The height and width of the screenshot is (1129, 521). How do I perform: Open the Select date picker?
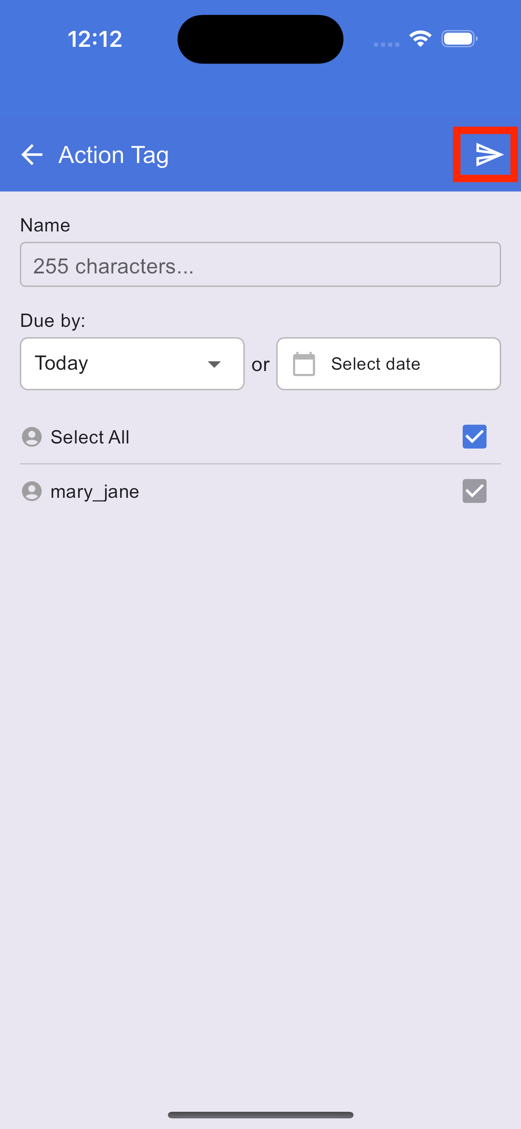(388, 364)
